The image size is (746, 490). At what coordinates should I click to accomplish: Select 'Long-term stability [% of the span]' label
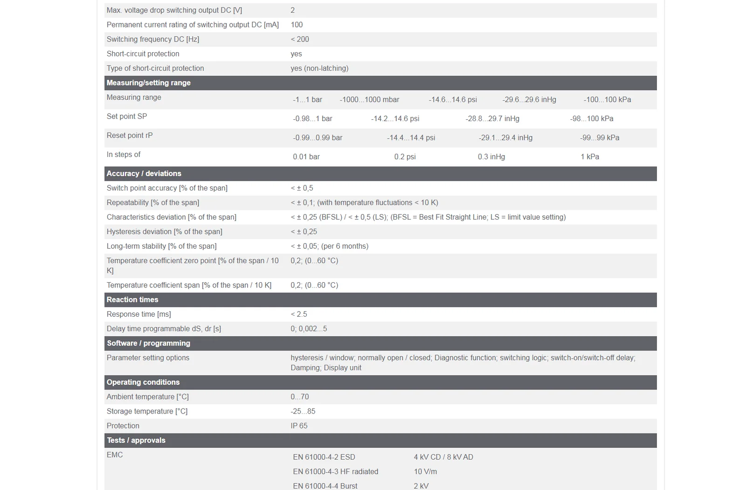coord(162,246)
